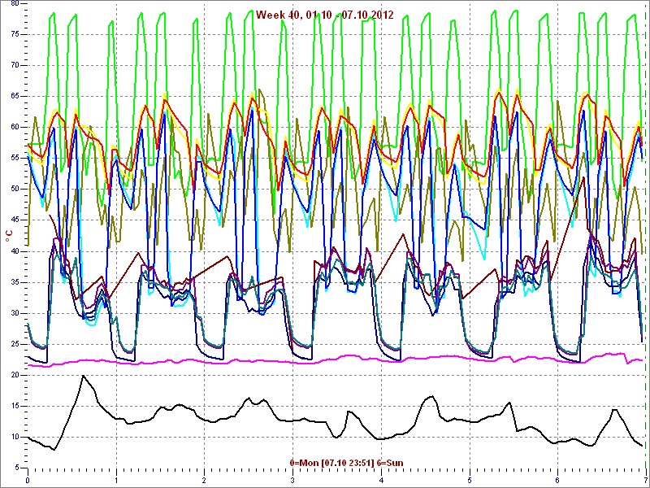Select the "80" temperature axis label
The height and width of the screenshot is (488, 650).
(x=15, y=4)
